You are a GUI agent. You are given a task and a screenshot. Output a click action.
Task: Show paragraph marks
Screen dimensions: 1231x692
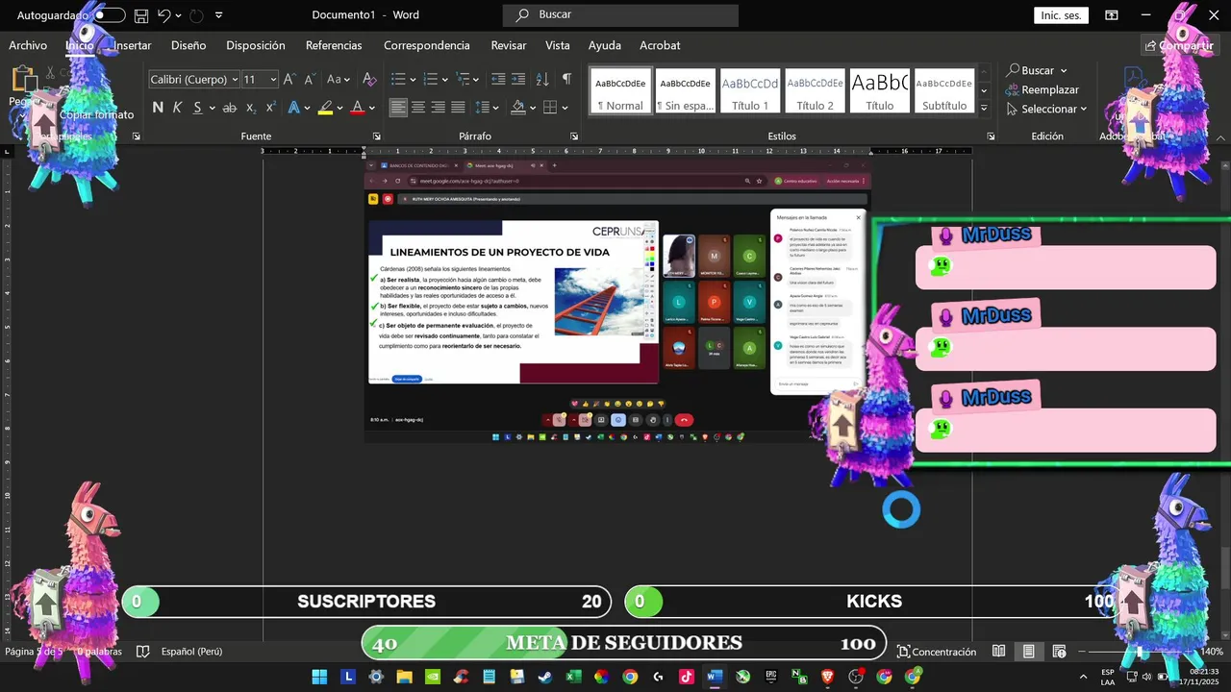[566, 80]
